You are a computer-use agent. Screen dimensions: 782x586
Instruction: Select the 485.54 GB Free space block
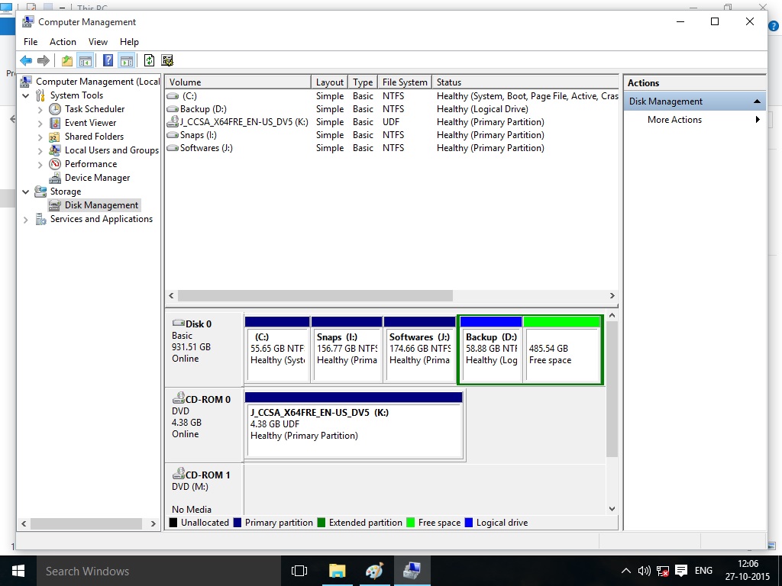[562, 354]
